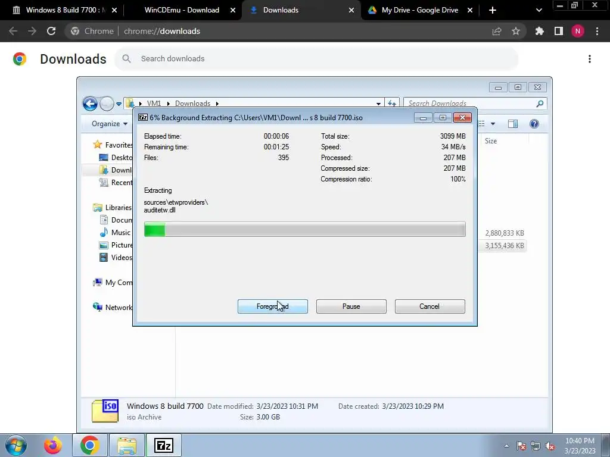Viewport: 610px width, 457px height.
Task: Click Downloads in Explorer address breadcrumb
Action: click(192, 104)
